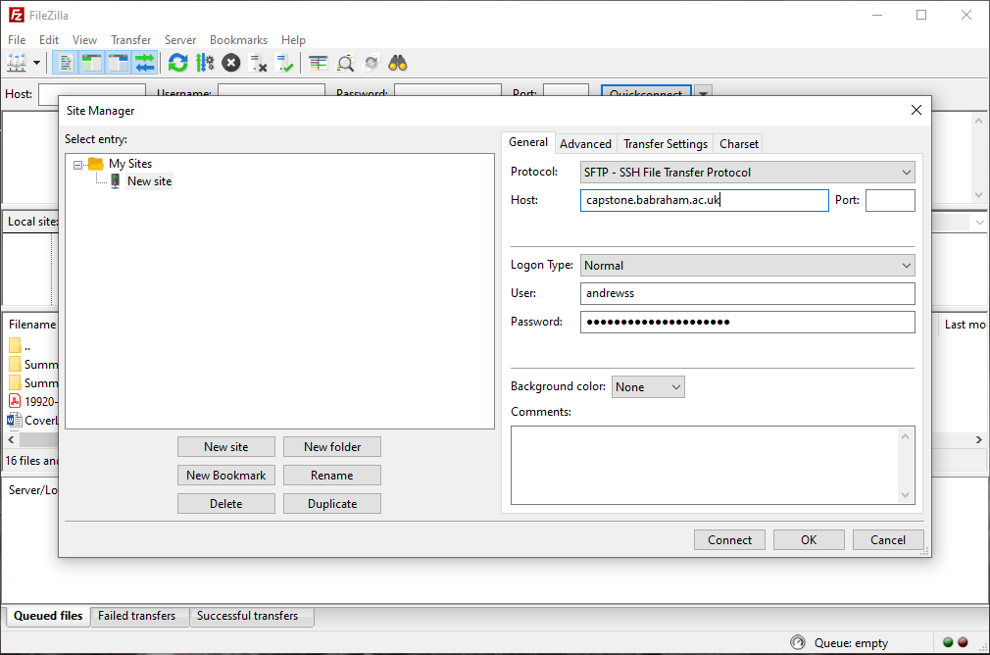The width and height of the screenshot is (990, 655).
Task: Open the Server menu
Action: click(180, 40)
